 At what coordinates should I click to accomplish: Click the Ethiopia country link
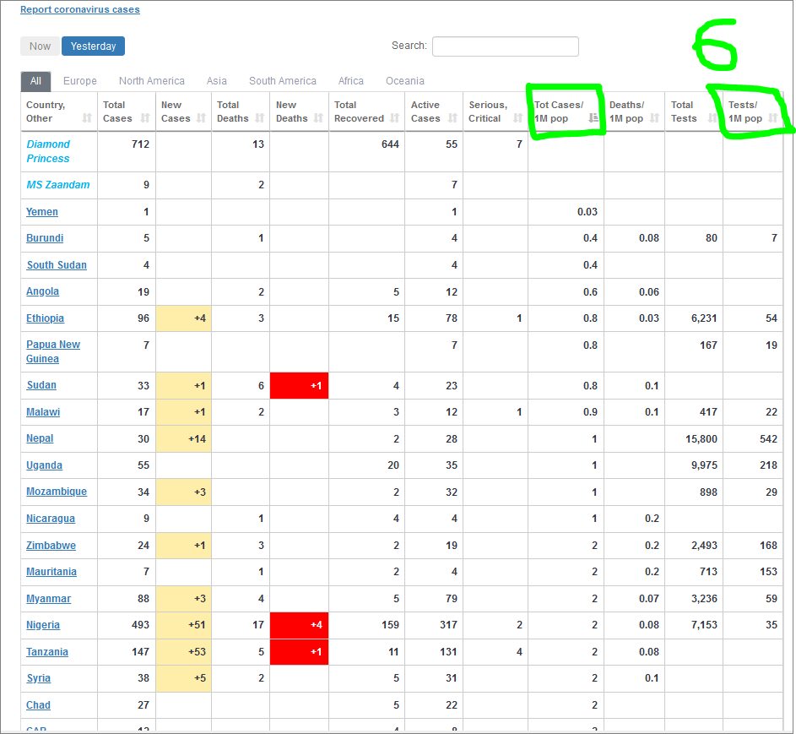pos(46,318)
